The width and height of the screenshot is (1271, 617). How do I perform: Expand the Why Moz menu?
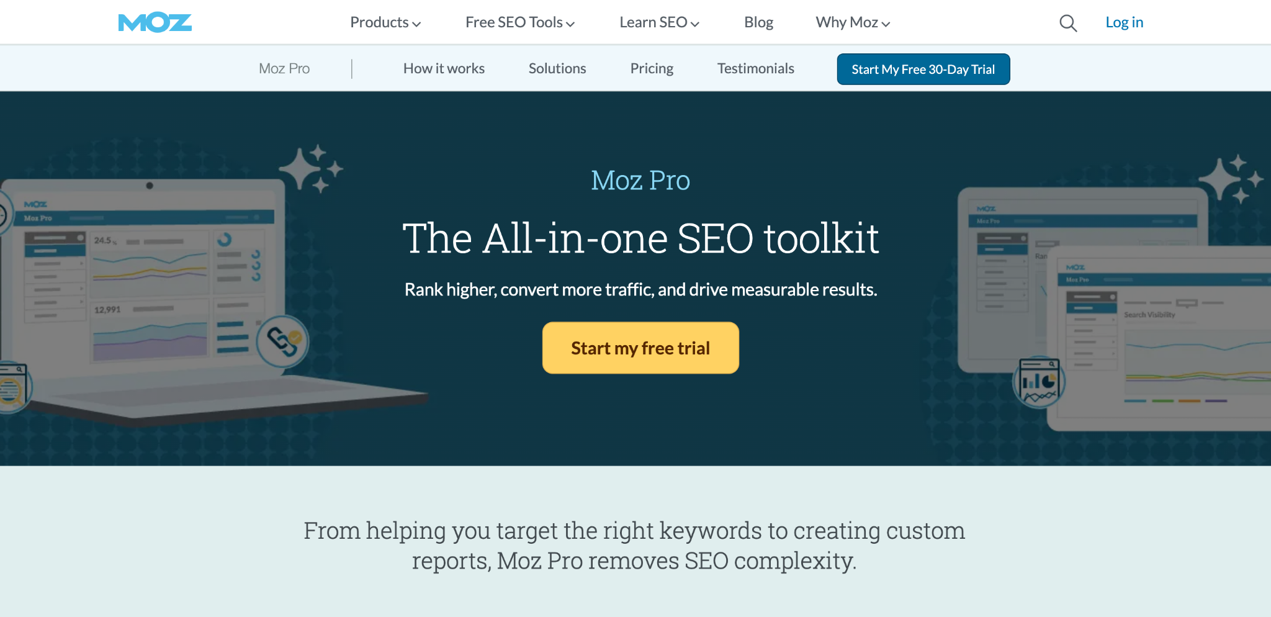coord(853,22)
